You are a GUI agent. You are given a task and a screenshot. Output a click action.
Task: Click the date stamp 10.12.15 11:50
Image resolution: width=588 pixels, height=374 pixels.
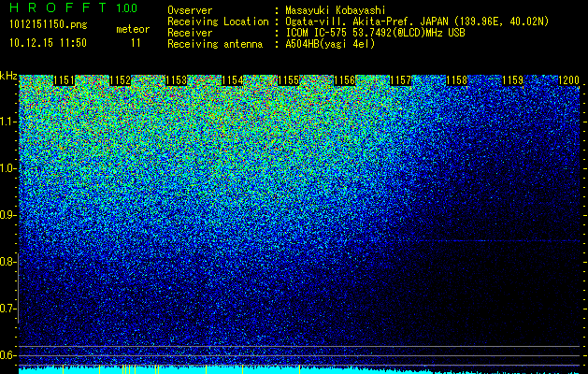click(48, 43)
